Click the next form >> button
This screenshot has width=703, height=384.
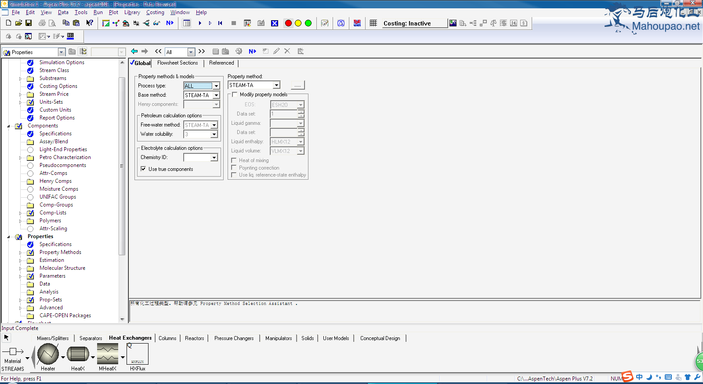tap(202, 51)
